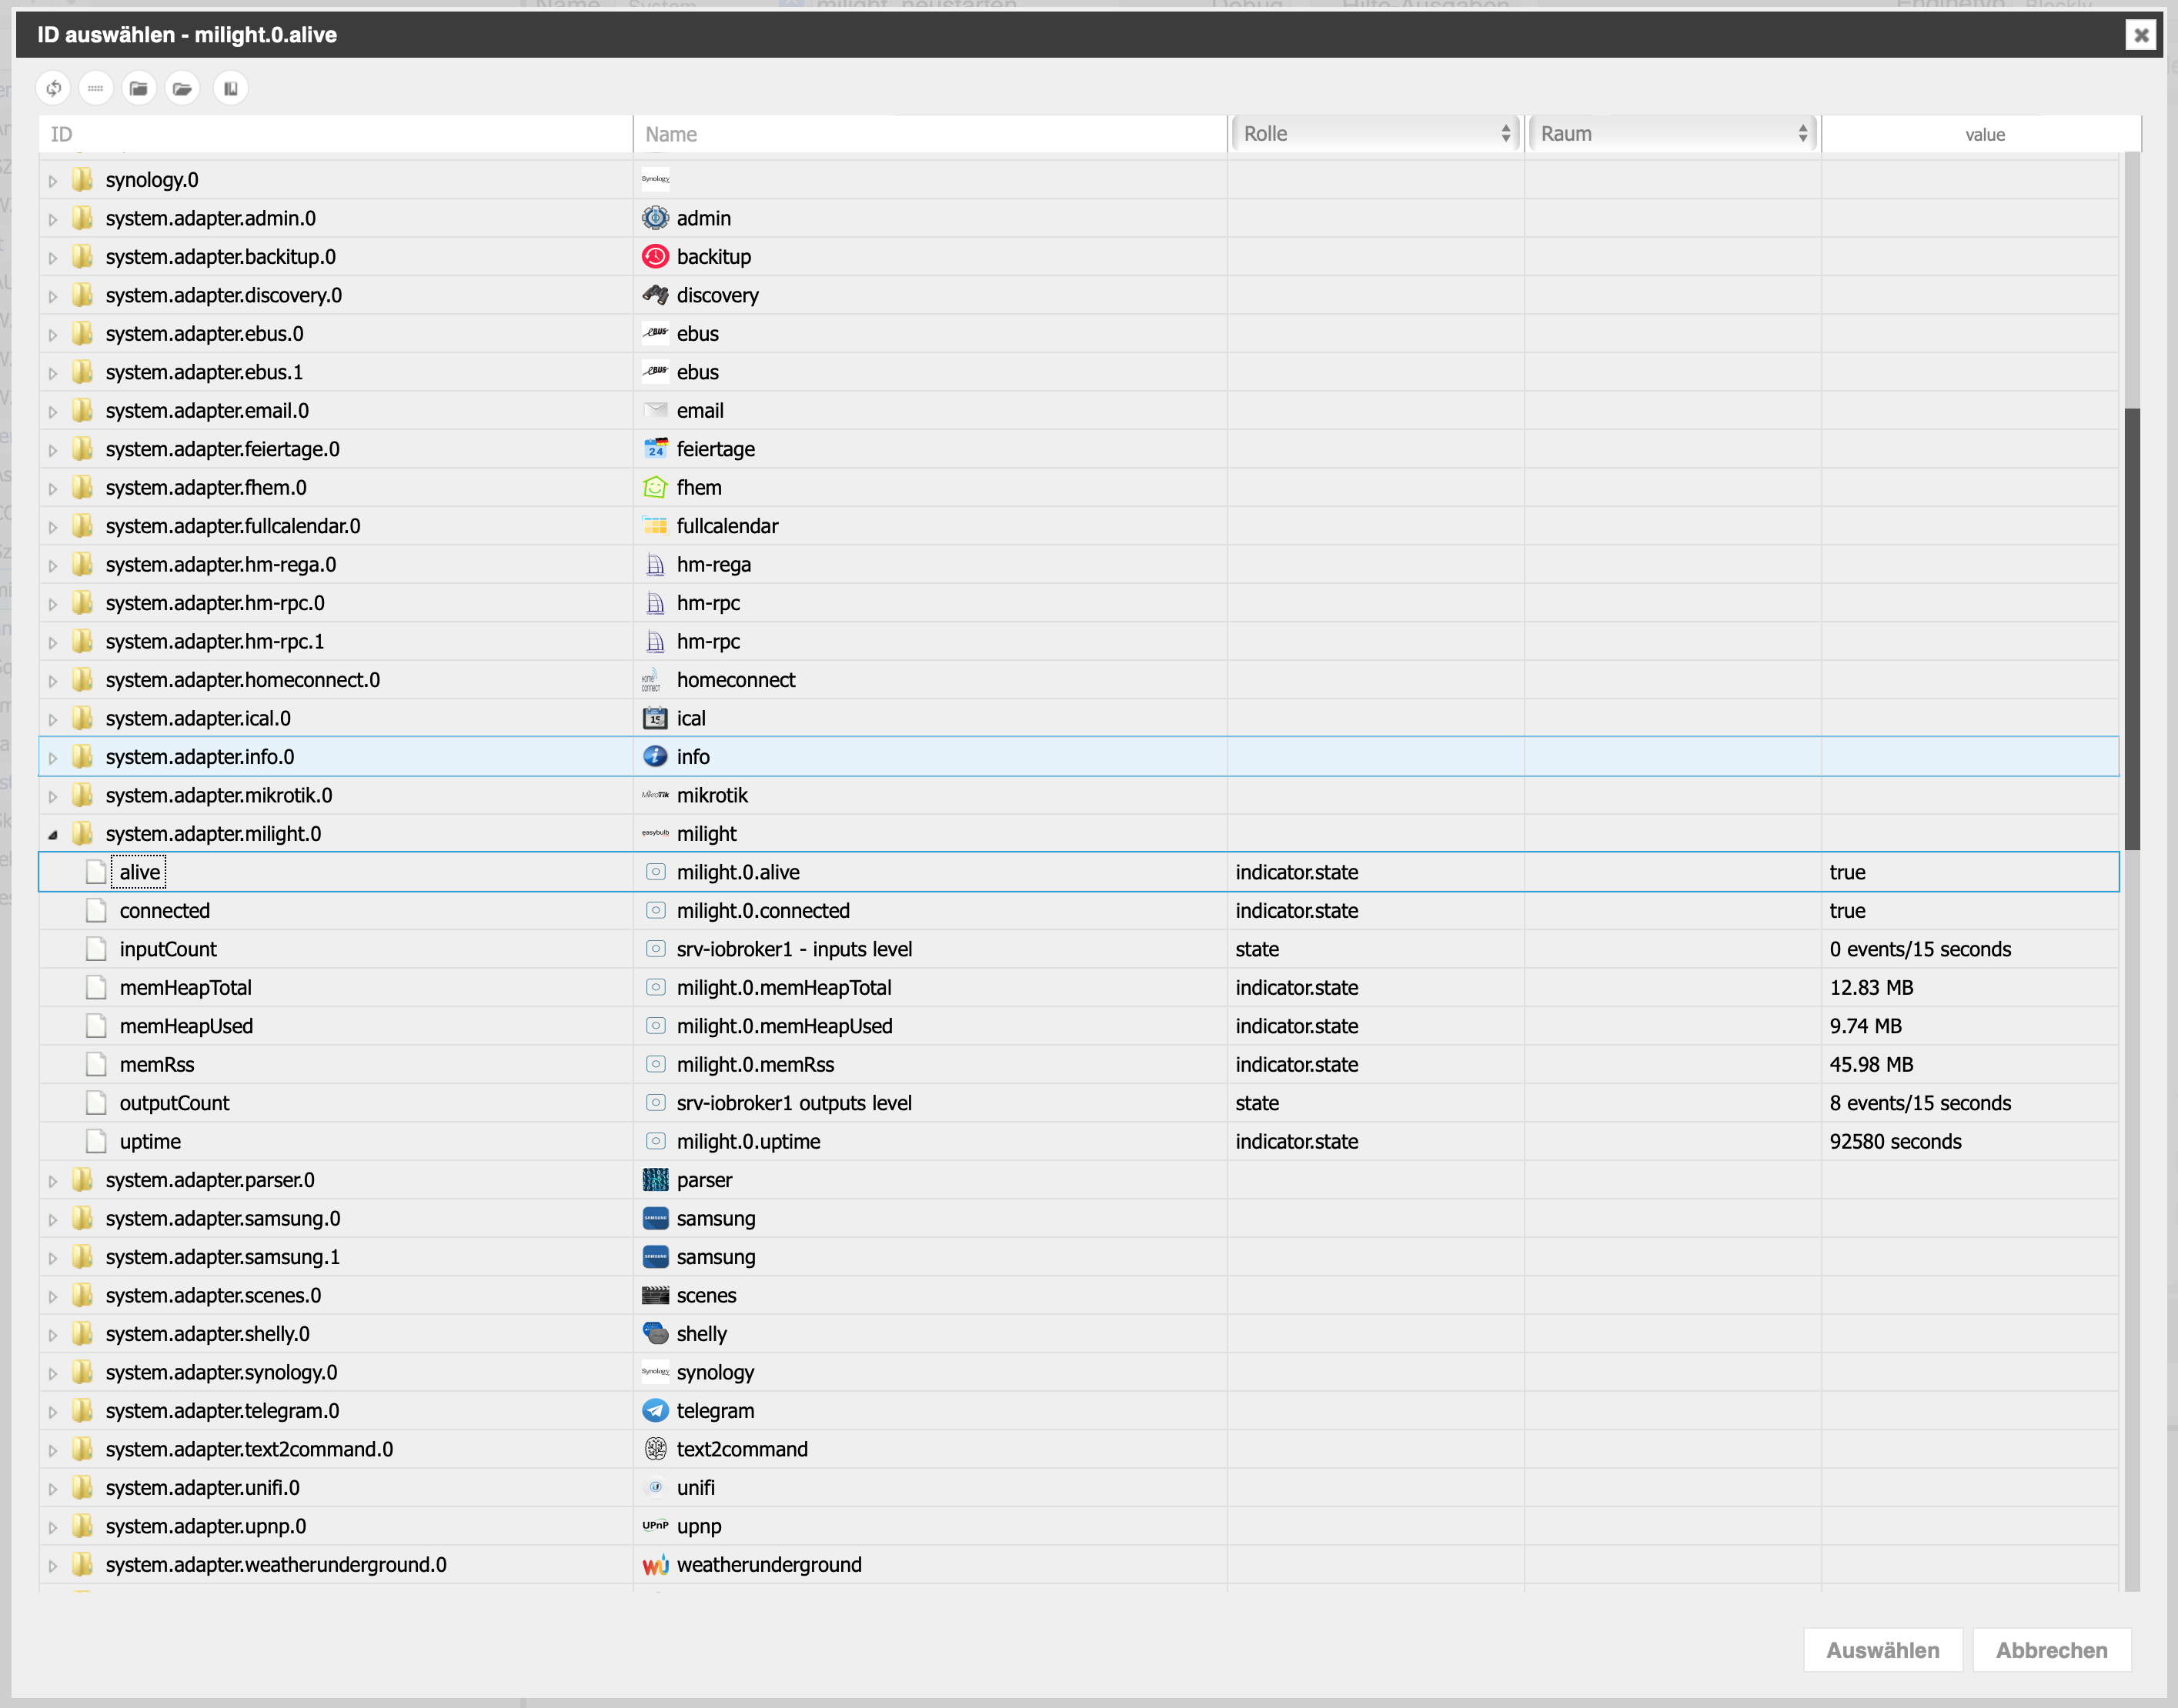Viewport: 2178px width, 1708px height.
Task: Click the fullcalendar icon
Action: pyautogui.click(x=655, y=526)
